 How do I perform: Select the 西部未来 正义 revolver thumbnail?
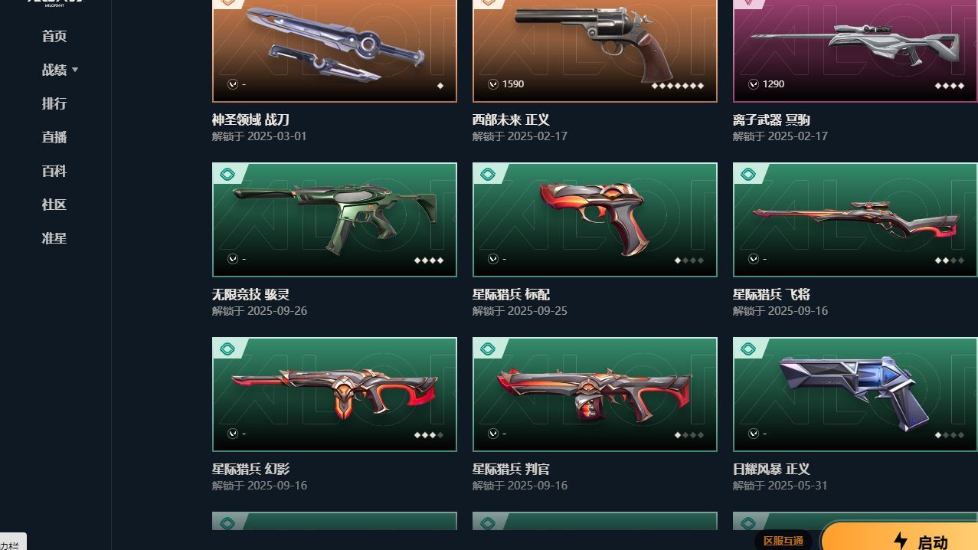point(595,51)
